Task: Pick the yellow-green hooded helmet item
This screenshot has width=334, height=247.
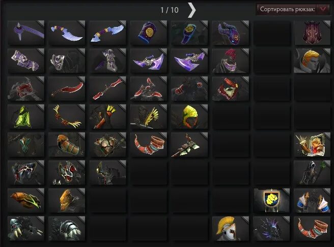Action: click(x=189, y=116)
